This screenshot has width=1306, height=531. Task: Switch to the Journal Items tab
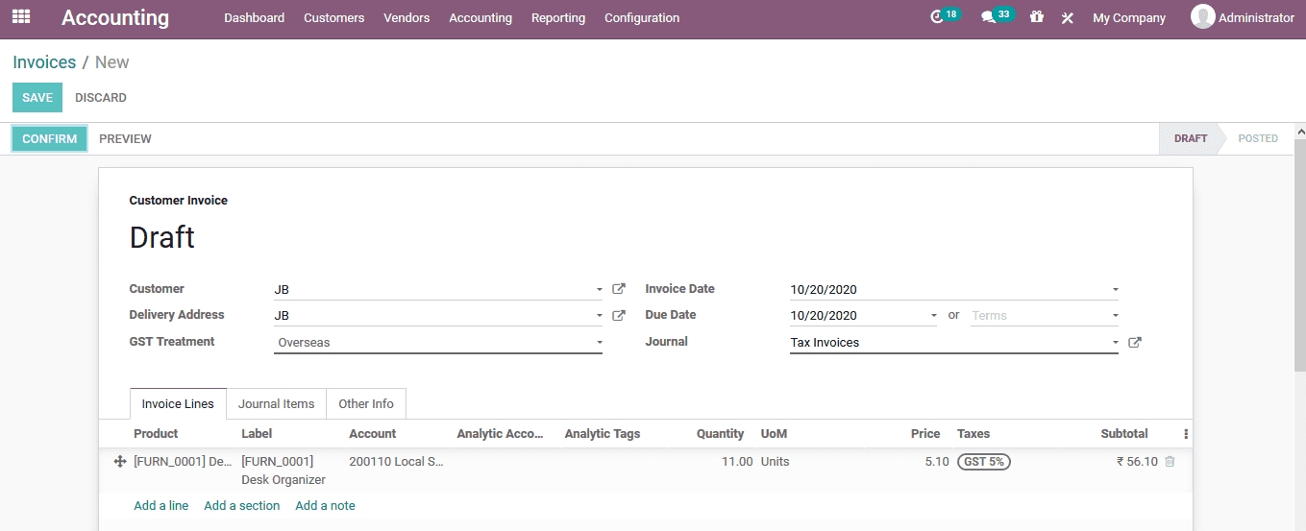(x=276, y=404)
